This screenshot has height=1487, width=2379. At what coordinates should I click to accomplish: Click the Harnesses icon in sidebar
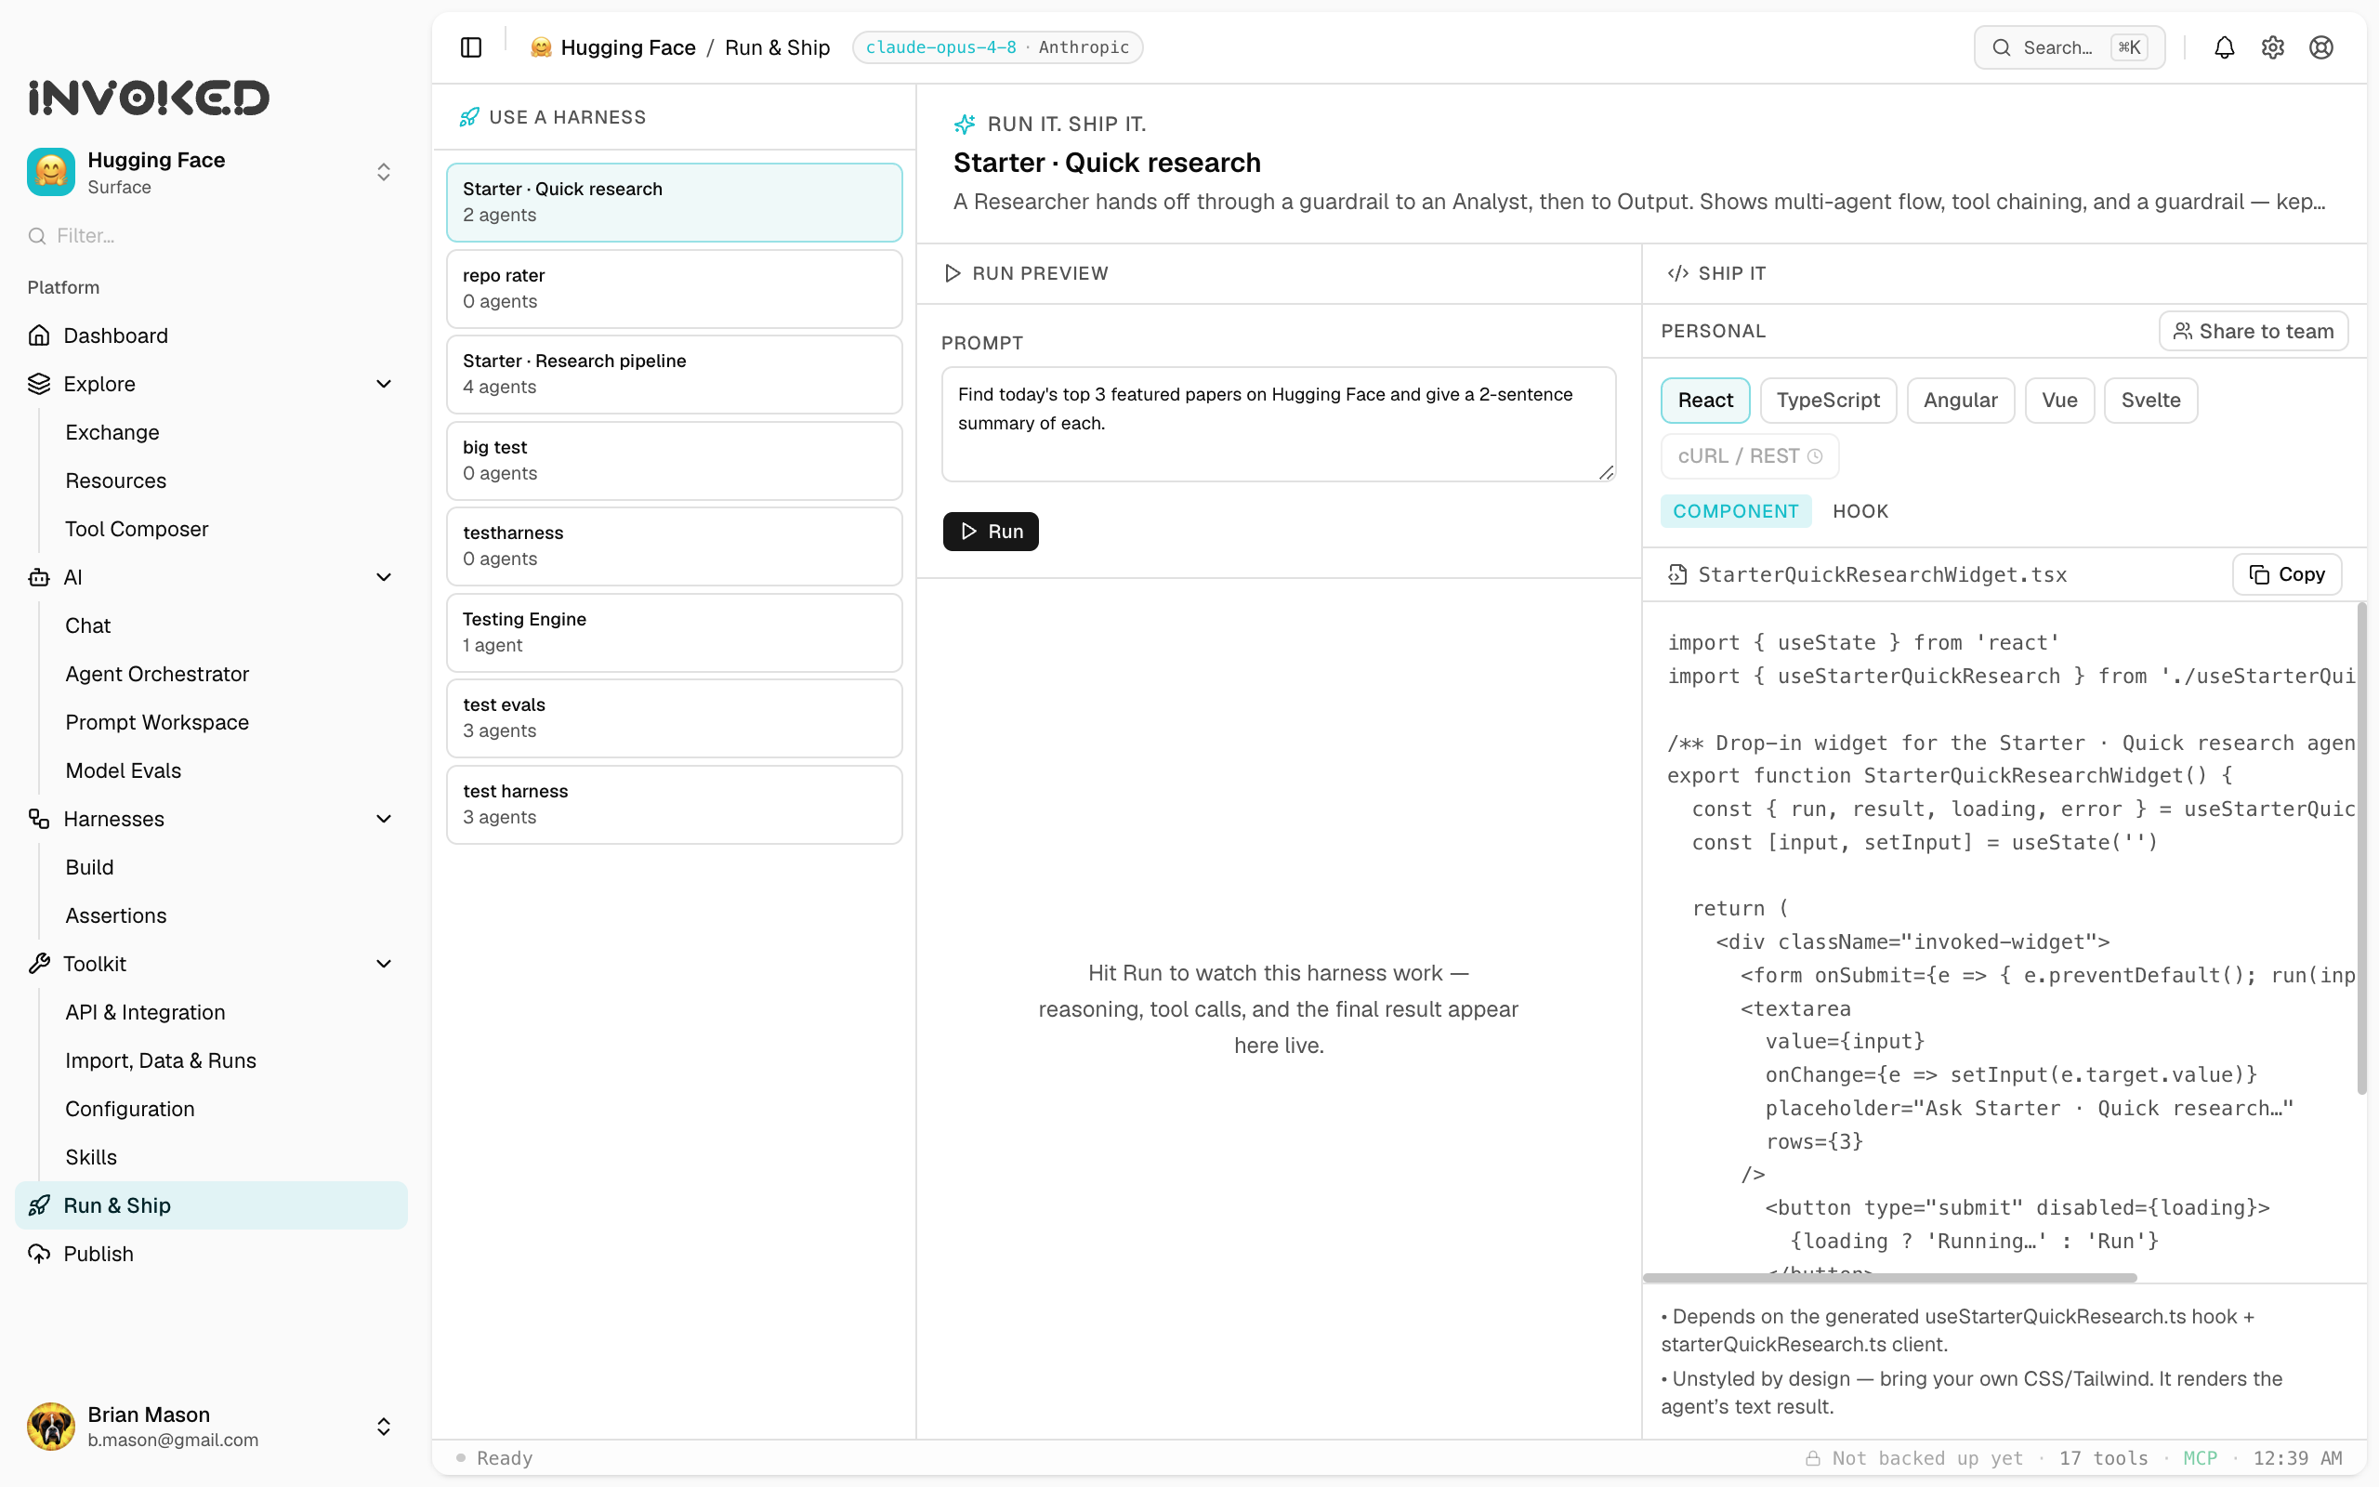tap(39, 818)
